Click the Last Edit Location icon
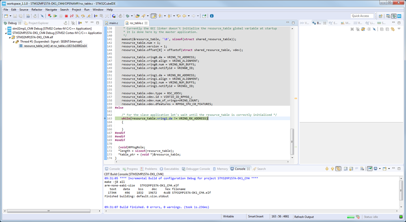 [x=178, y=16]
